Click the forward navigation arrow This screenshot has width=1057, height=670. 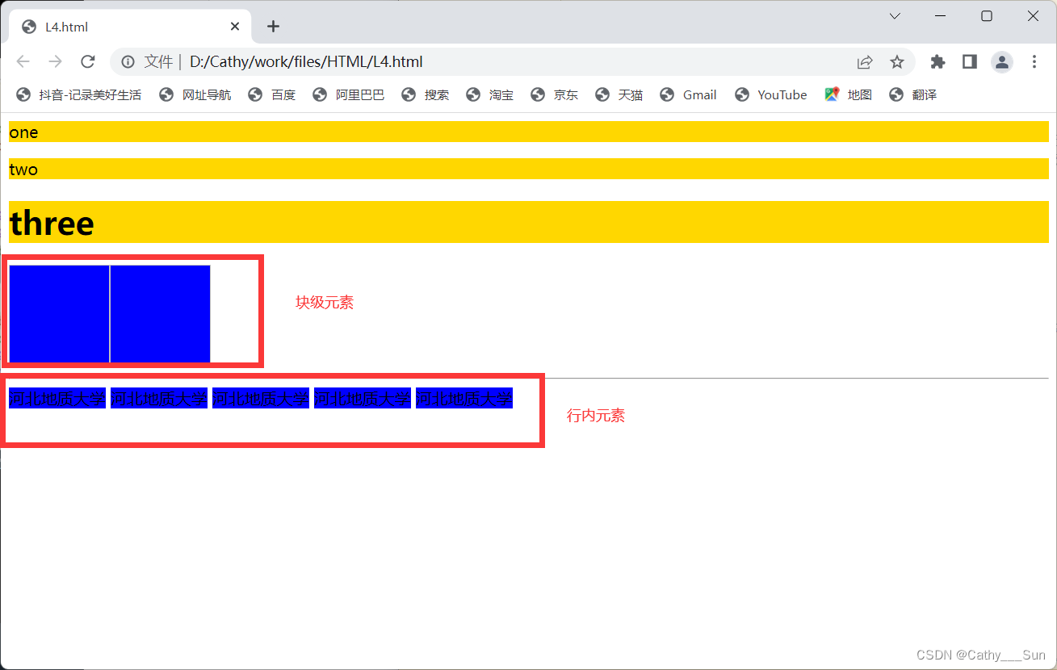pyautogui.click(x=55, y=62)
